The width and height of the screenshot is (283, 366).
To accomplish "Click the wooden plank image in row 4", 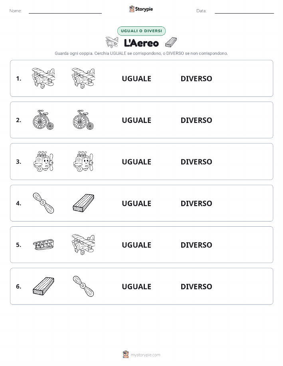I will pyautogui.click(x=83, y=203).
